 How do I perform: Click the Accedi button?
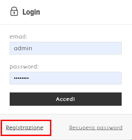click(x=66, y=99)
